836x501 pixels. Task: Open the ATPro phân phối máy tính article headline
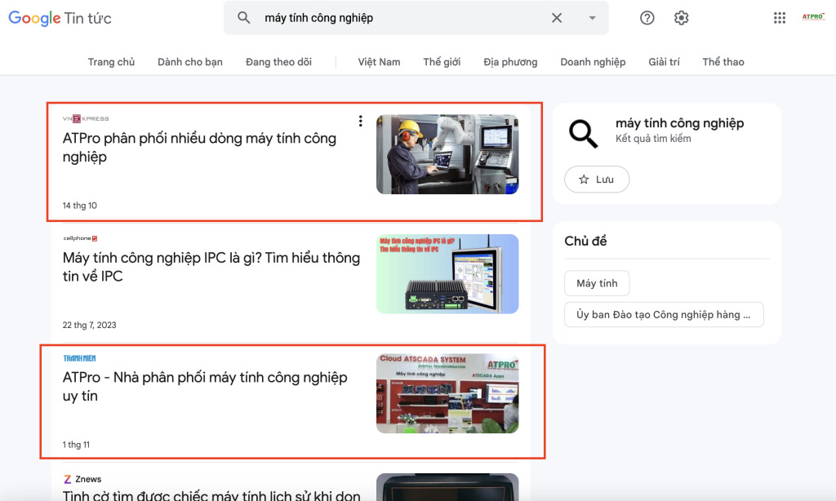pos(200,148)
